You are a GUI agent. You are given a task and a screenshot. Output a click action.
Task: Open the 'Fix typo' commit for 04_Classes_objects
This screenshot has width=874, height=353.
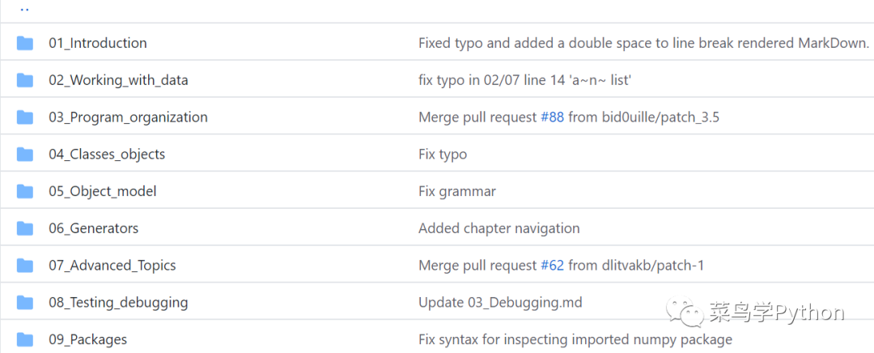click(443, 155)
